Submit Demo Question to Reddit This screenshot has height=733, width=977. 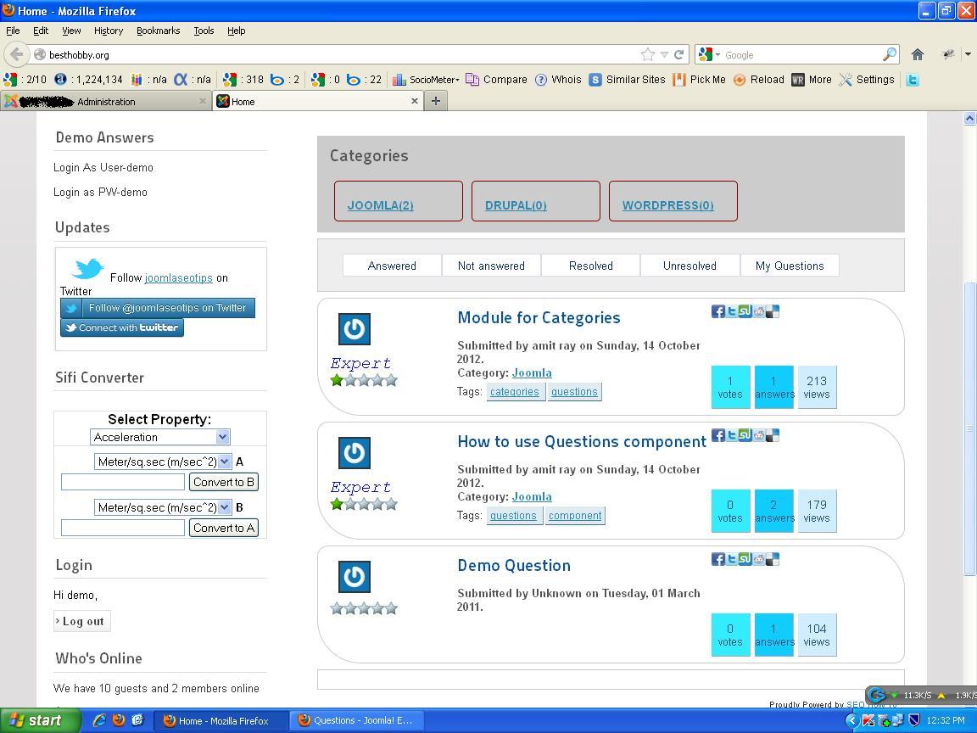coord(759,559)
